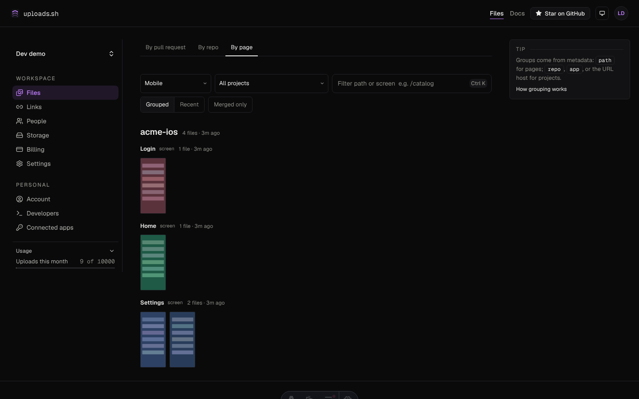The width and height of the screenshot is (639, 399).
Task: Click the uploads-this-month usage progress bar
Action: [65, 268]
